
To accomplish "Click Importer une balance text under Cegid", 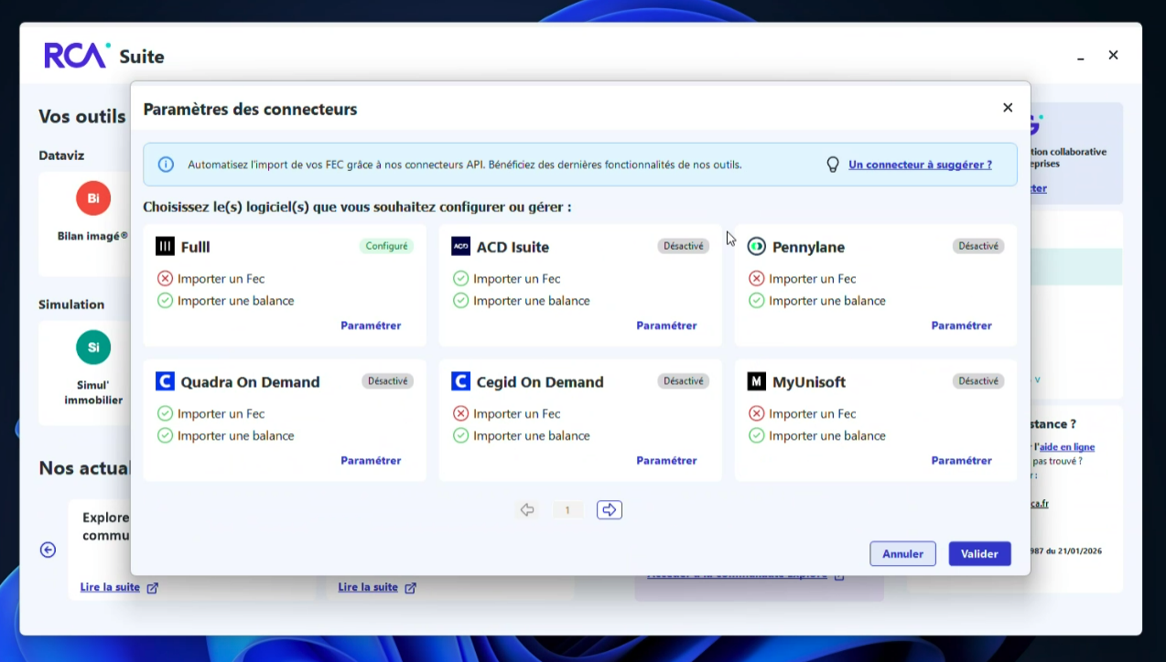I will 532,436.
